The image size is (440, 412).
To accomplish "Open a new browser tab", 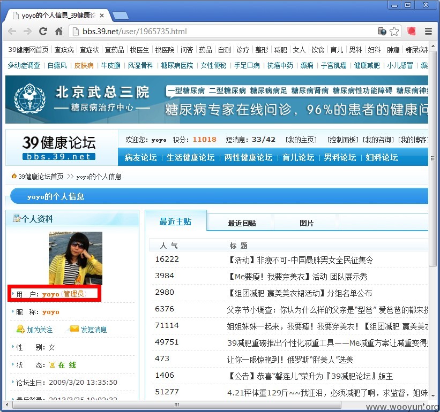I will click(x=121, y=16).
